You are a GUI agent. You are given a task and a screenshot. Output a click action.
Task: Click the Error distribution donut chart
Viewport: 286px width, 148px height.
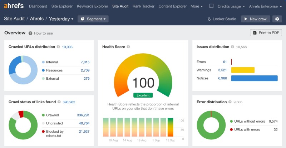pos(211,125)
